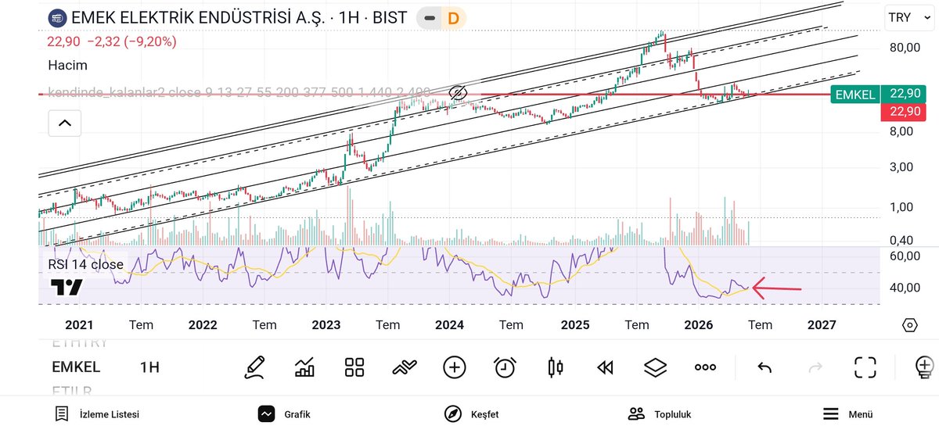Viewport: 939px width, 433px height.
Task: Click the kendinde_kalanlar2 indicator legend text
Action: tap(239, 94)
